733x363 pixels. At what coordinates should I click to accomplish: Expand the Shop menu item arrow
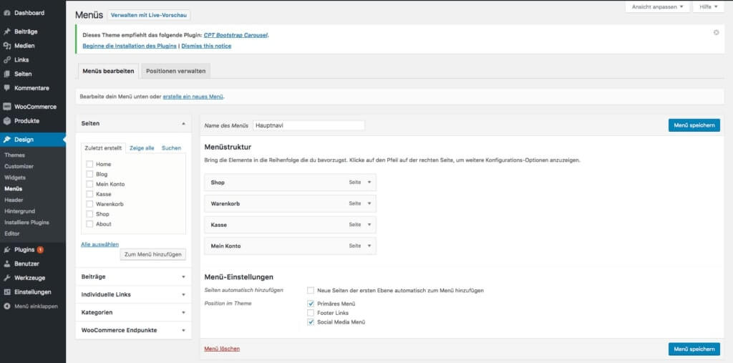coord(369,183)
